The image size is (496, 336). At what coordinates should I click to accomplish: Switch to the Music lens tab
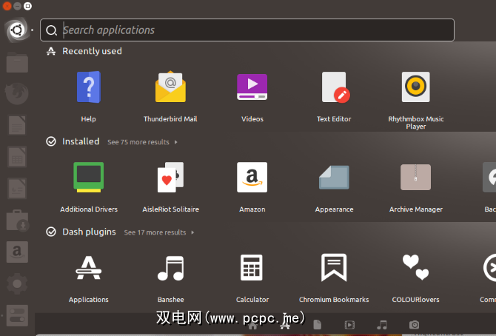coord(382,325)
